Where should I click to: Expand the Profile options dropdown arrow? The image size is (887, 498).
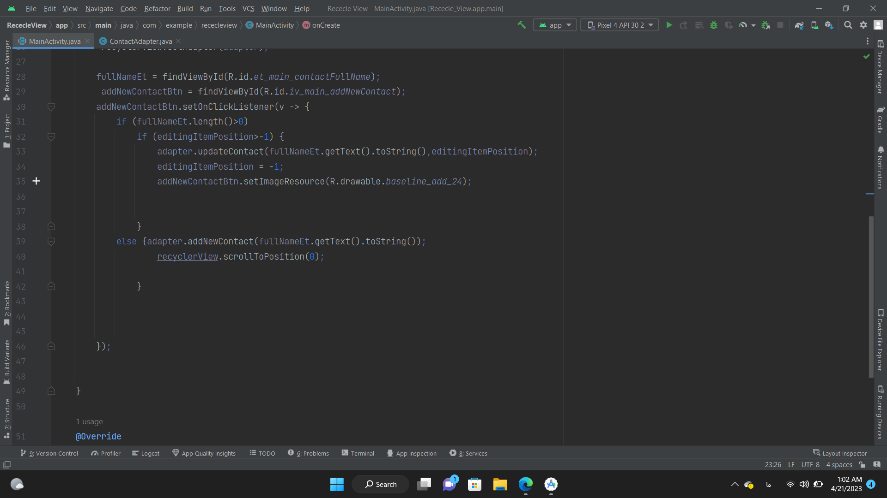tap(753, 25)
